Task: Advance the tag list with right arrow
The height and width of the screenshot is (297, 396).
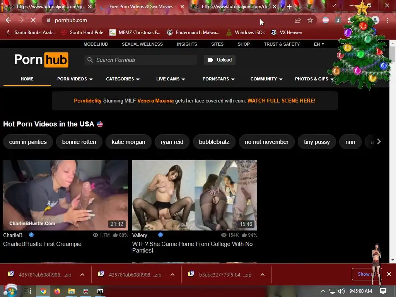Action: [x=379, y=142]
